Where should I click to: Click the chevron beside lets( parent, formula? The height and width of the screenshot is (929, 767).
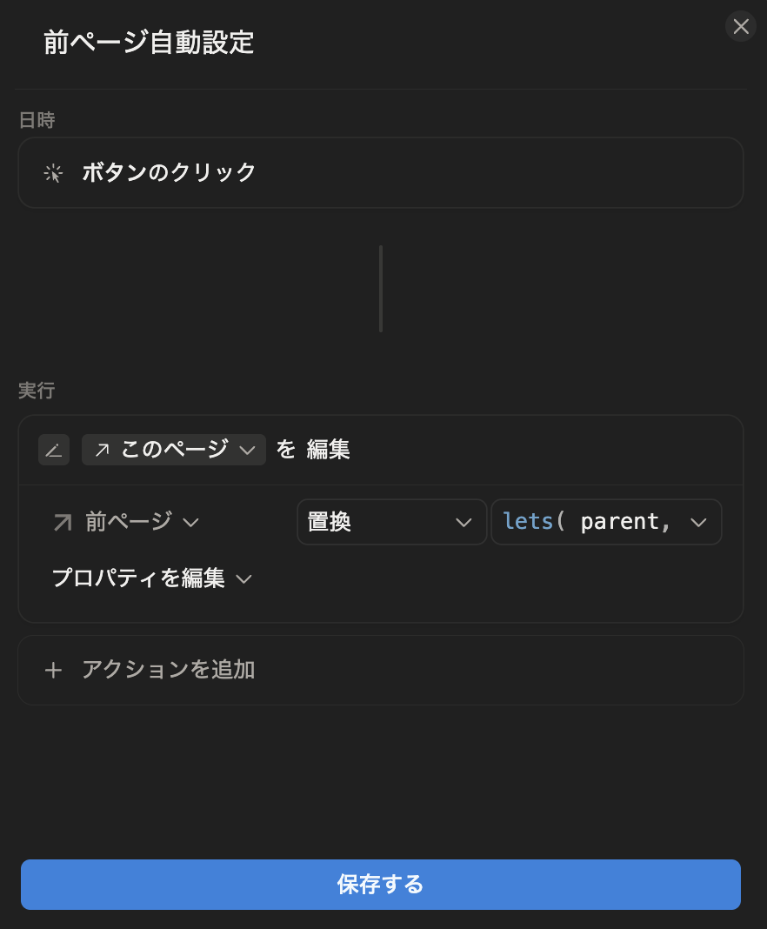(699, 523)
